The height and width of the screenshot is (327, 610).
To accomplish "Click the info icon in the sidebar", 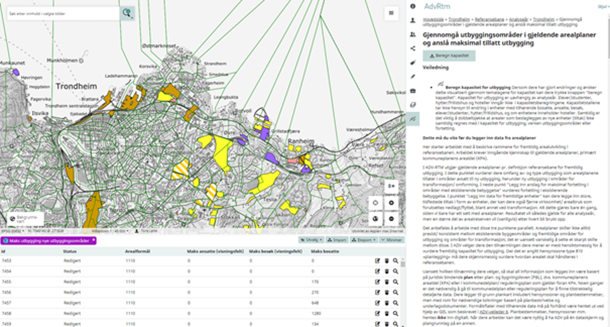I will (413, 6).
